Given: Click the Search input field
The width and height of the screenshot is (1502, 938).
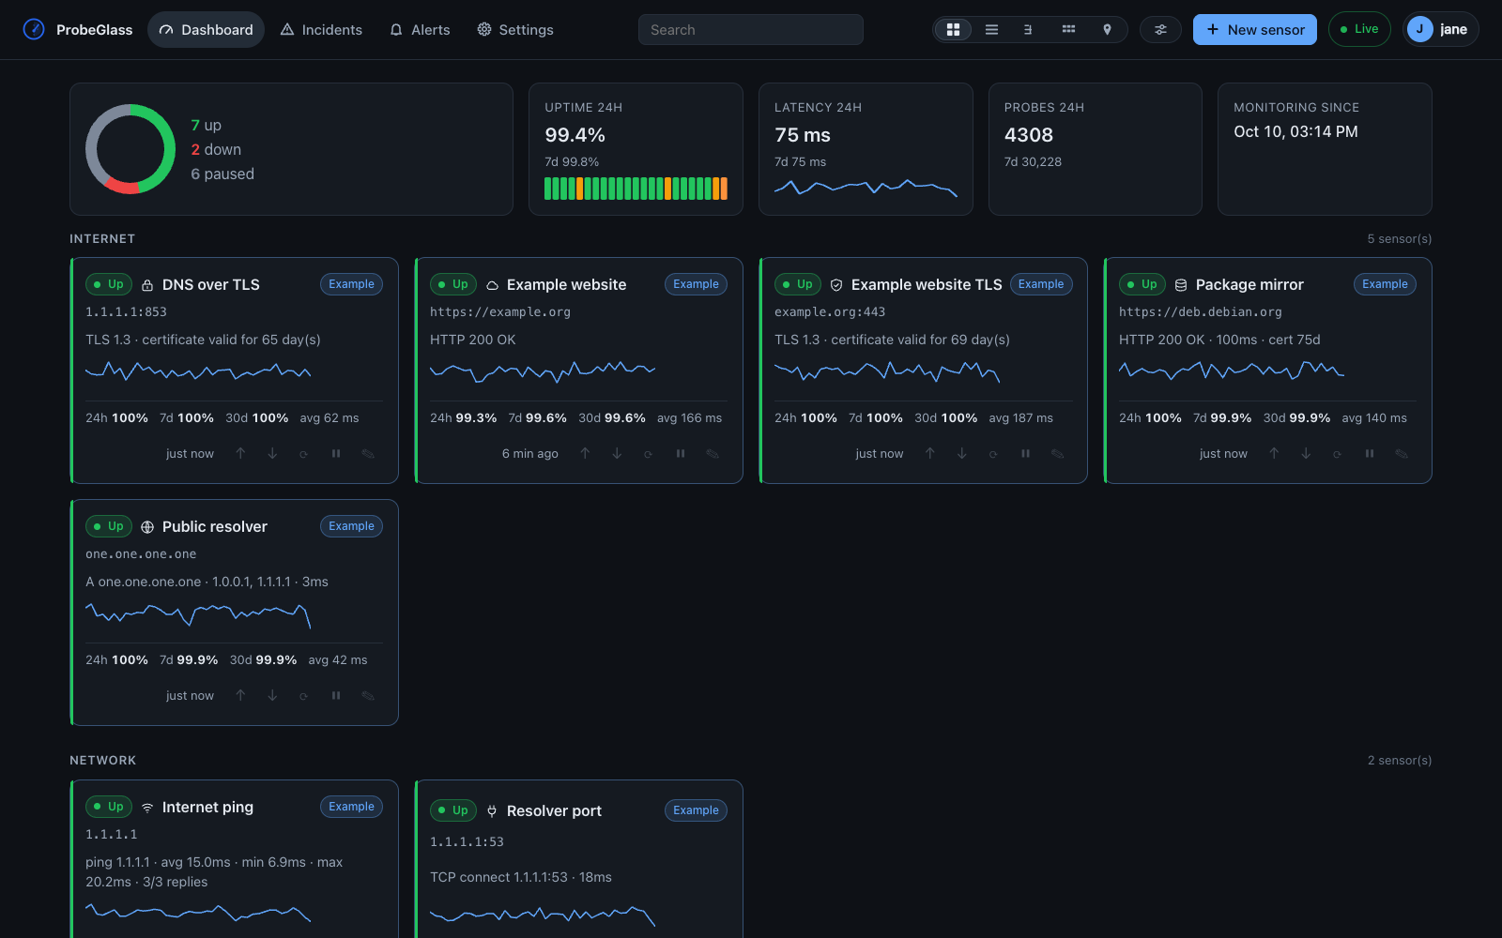Looking at the screenshot, I should coord(751,30).
